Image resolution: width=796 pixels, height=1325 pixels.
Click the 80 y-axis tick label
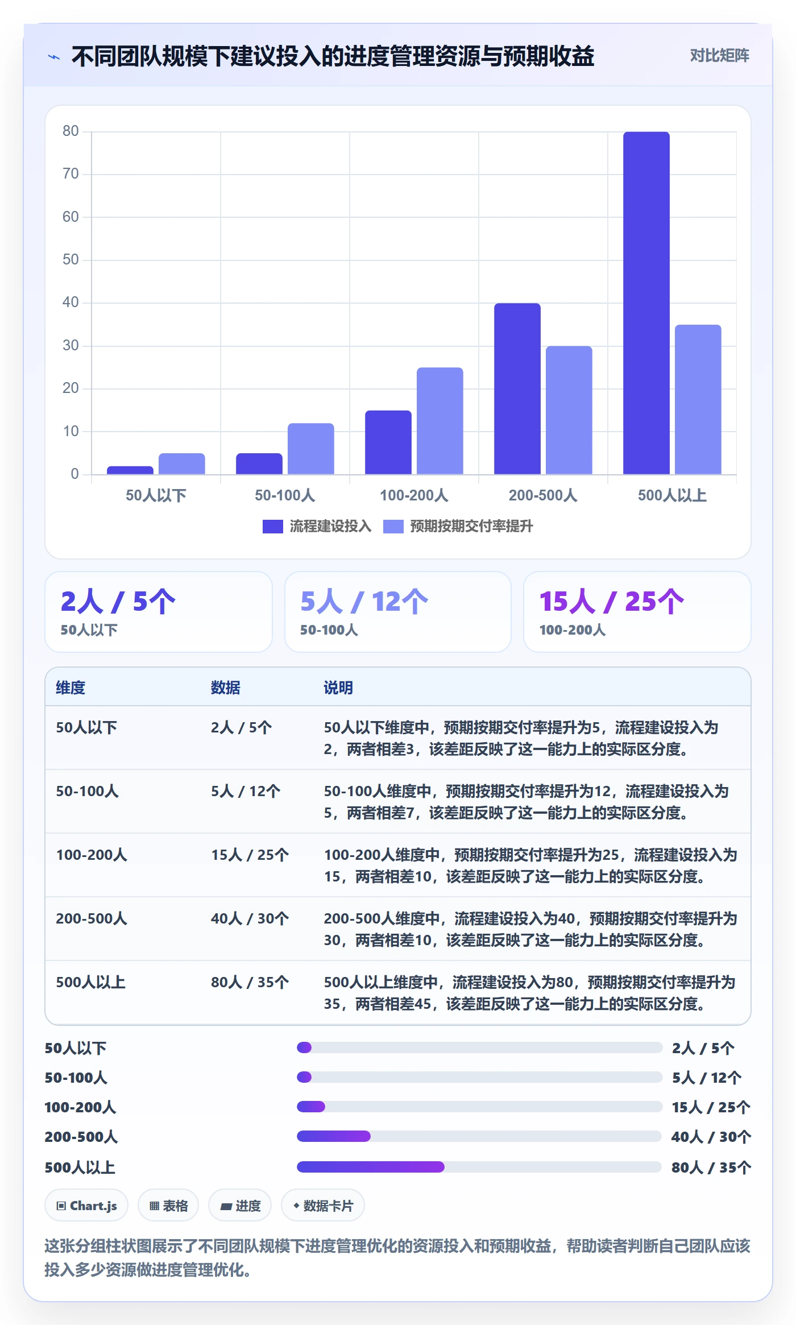[x=71, y=131]
